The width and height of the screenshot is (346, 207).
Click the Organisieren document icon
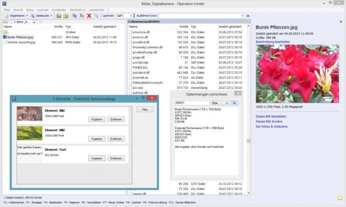click(6, 16)
